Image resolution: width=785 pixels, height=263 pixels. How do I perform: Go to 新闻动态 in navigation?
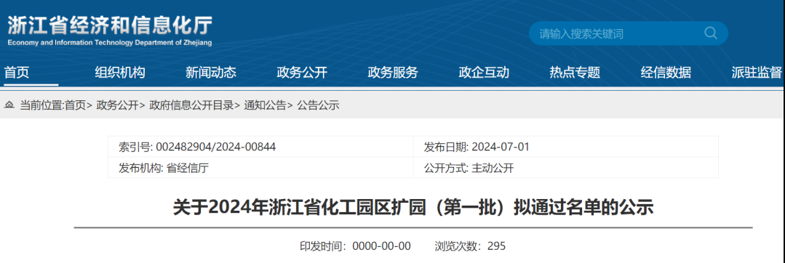point(211,73)
